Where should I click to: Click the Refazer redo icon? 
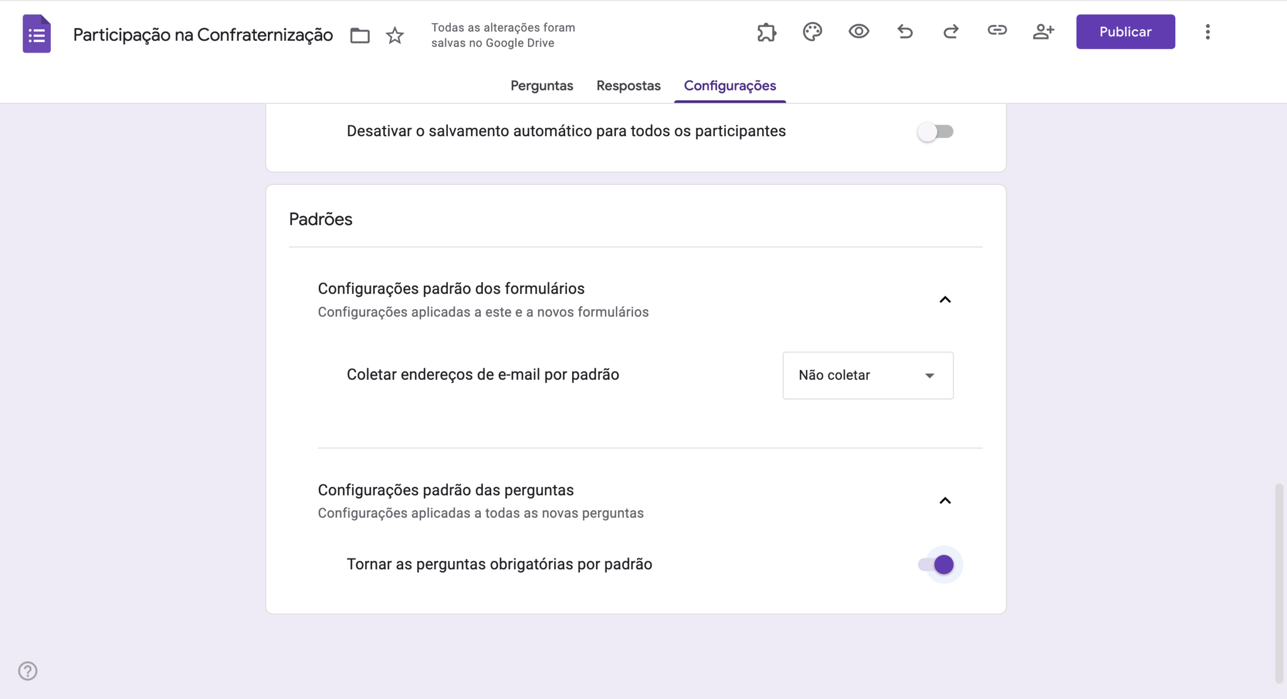[x=951, y=31]
